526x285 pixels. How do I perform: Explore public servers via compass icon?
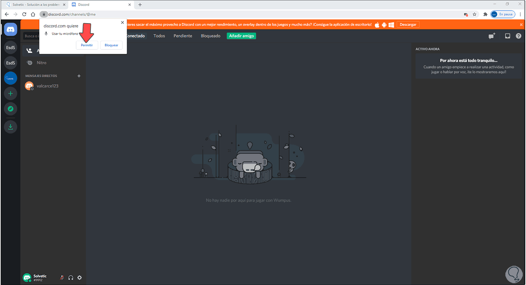[11, 109]
